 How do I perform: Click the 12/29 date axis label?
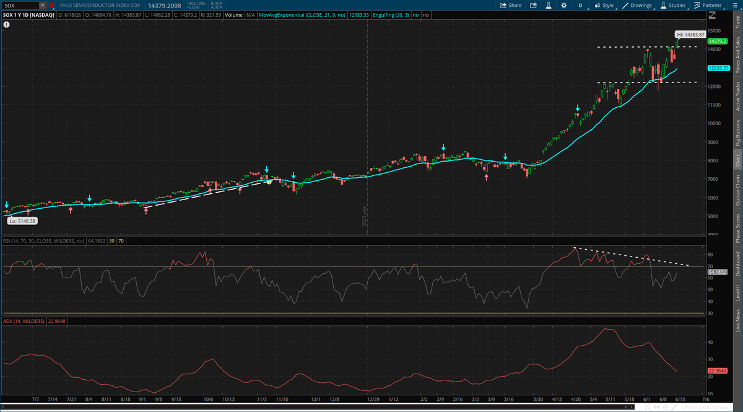tap(373, 400)
